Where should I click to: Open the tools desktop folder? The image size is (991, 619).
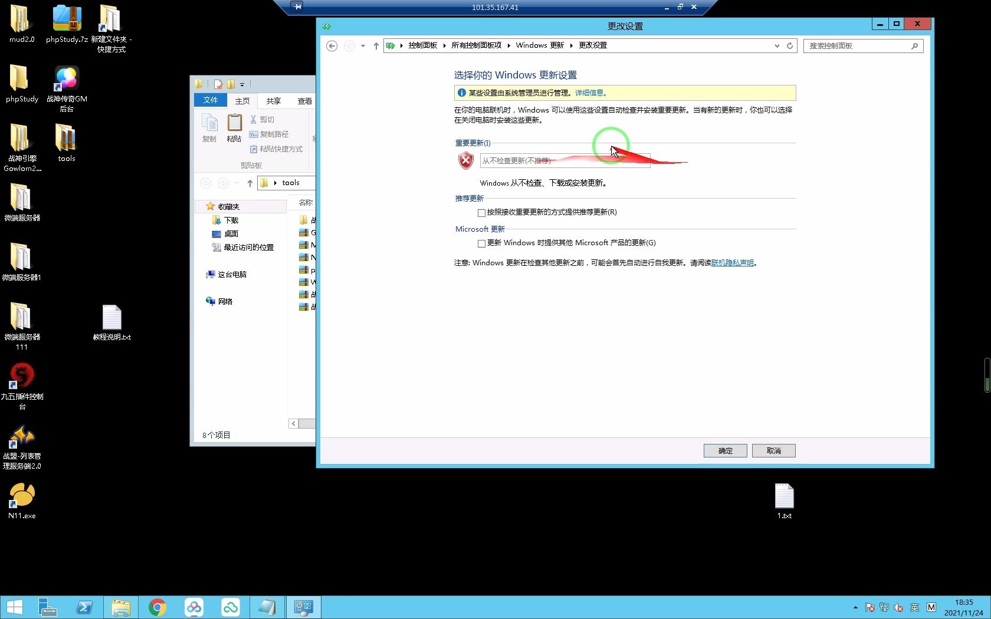tap(67, 143)
